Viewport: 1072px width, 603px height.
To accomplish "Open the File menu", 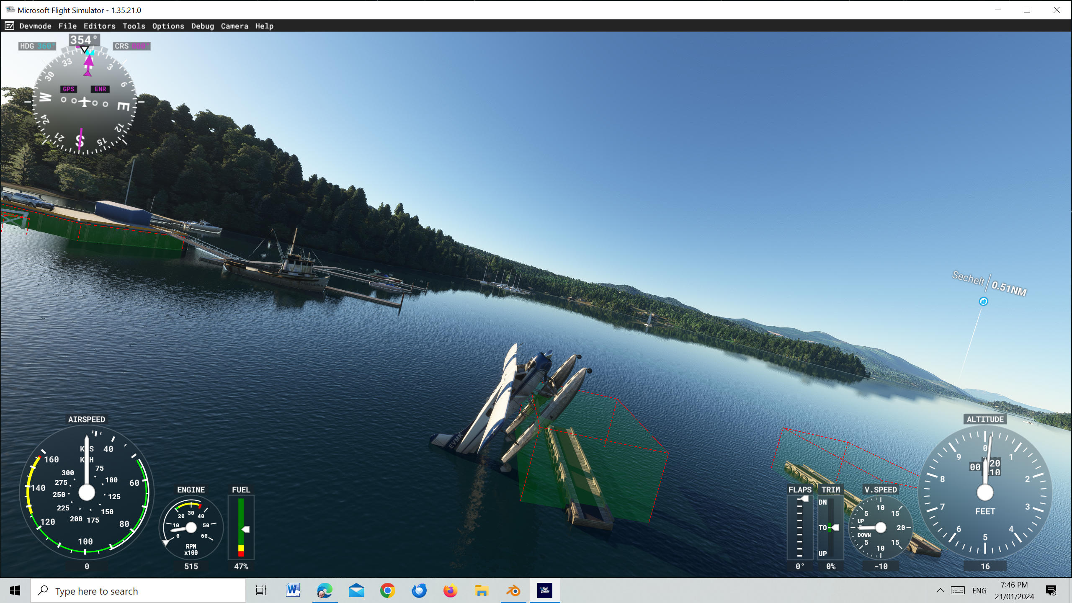I will [x=67, y=26].
